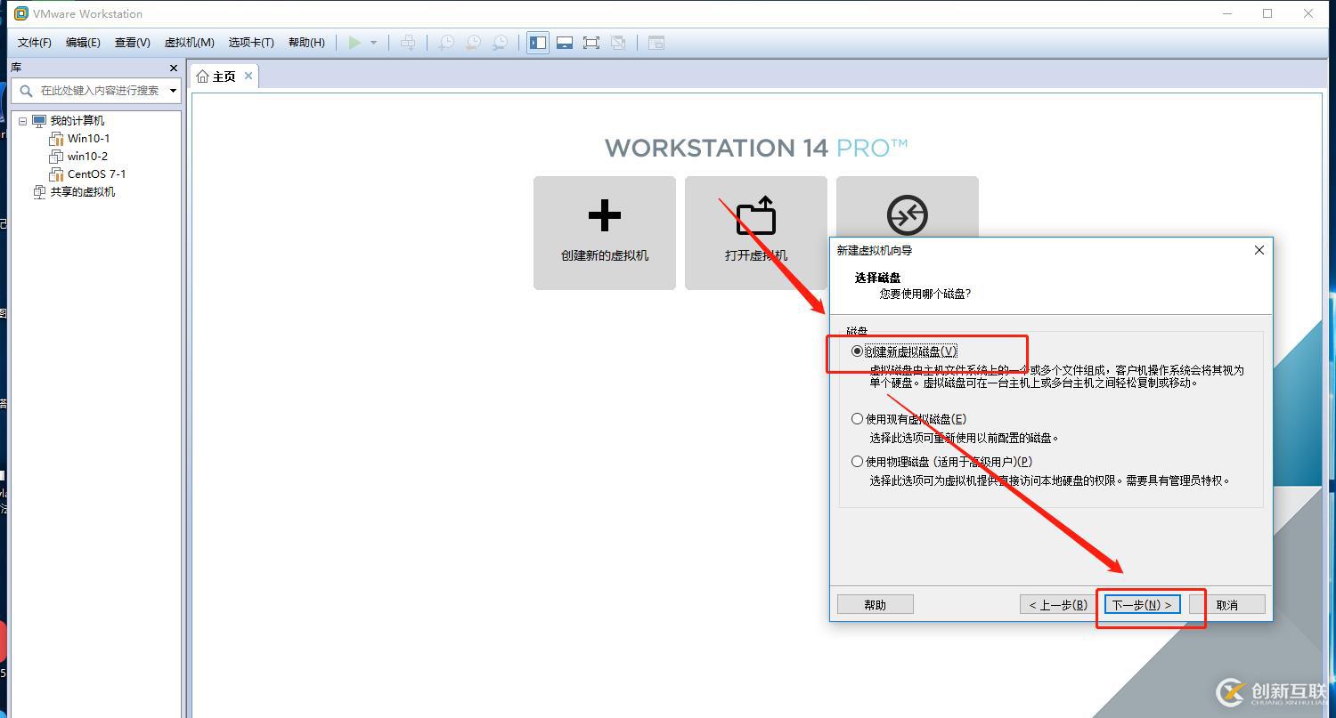Collapse the 我的计算机 tree node
1336x718 pixels.
click(23, 121)
